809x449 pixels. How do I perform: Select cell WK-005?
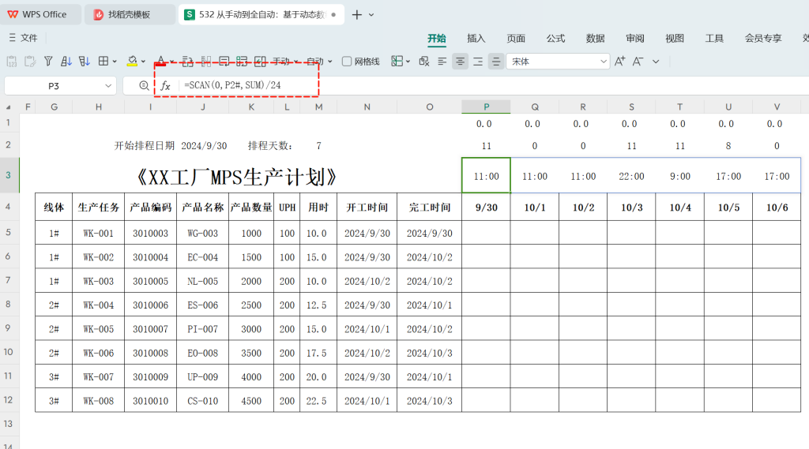[x=98, y=329]
